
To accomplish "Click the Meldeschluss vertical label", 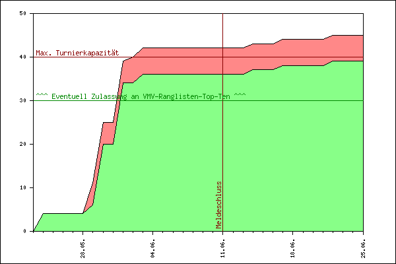I will 219,205.
